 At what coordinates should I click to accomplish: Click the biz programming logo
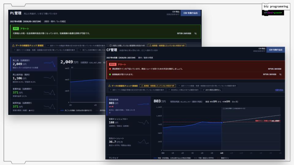coord(276,6)
